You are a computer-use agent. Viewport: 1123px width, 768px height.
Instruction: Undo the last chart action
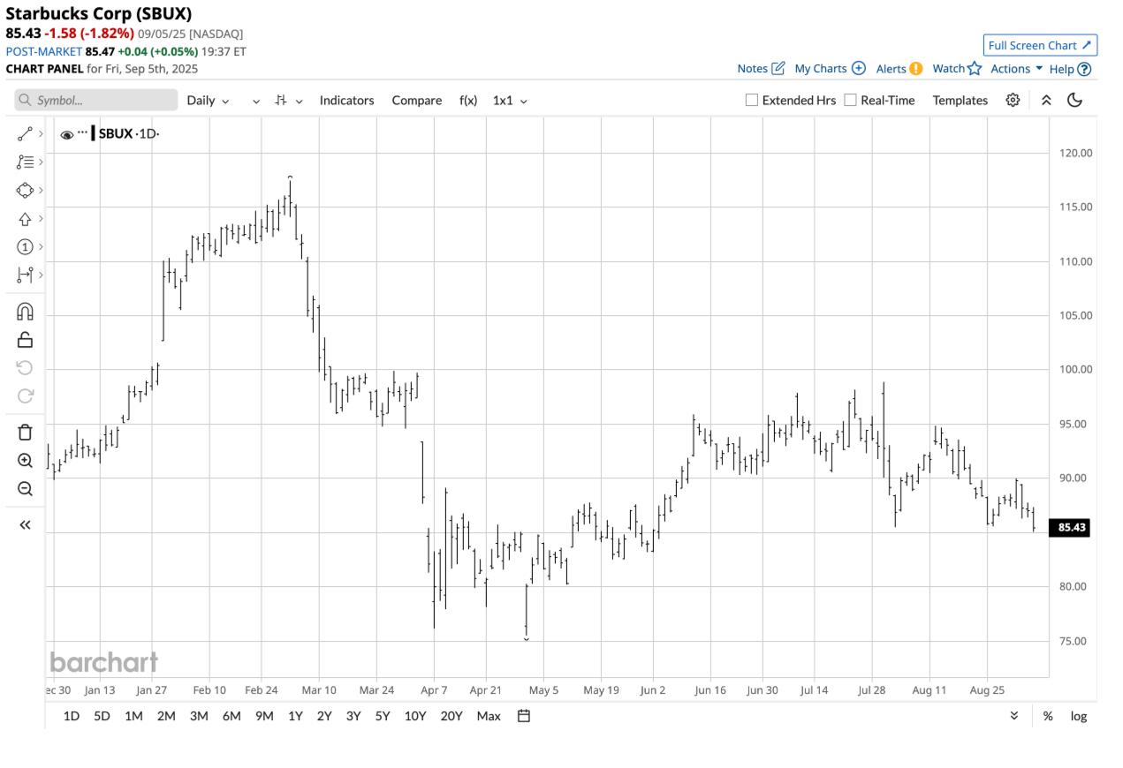click(25, 367)
